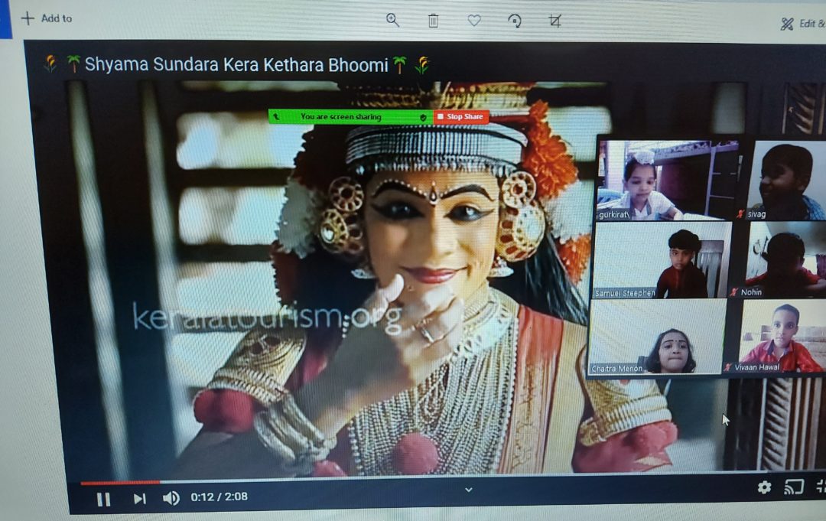Viewport: 826px width, 521px height.
Task: Open the crop tool icon
Action: pyautogui.click(x=554, y=21)
